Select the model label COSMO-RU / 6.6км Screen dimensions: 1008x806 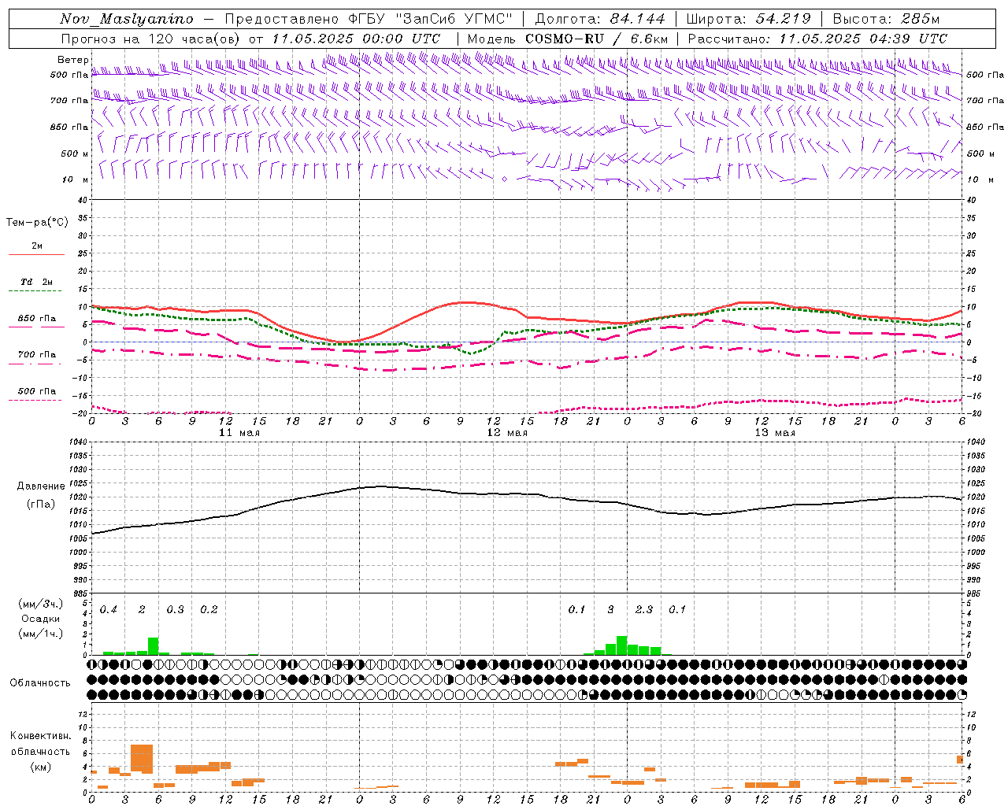pyautogui.click(x=597, y=39)
